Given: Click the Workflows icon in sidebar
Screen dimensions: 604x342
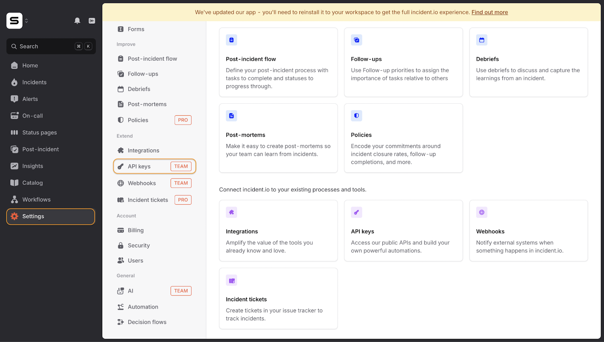Looking at the screenshot, I should [14, 199].
